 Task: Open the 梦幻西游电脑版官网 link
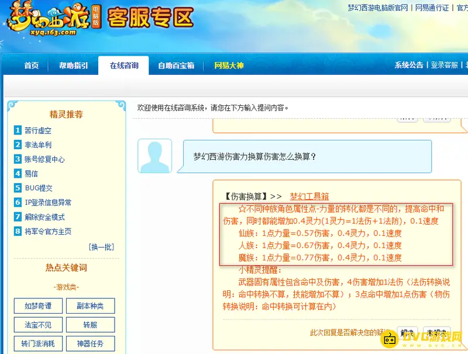click(377, 8)
